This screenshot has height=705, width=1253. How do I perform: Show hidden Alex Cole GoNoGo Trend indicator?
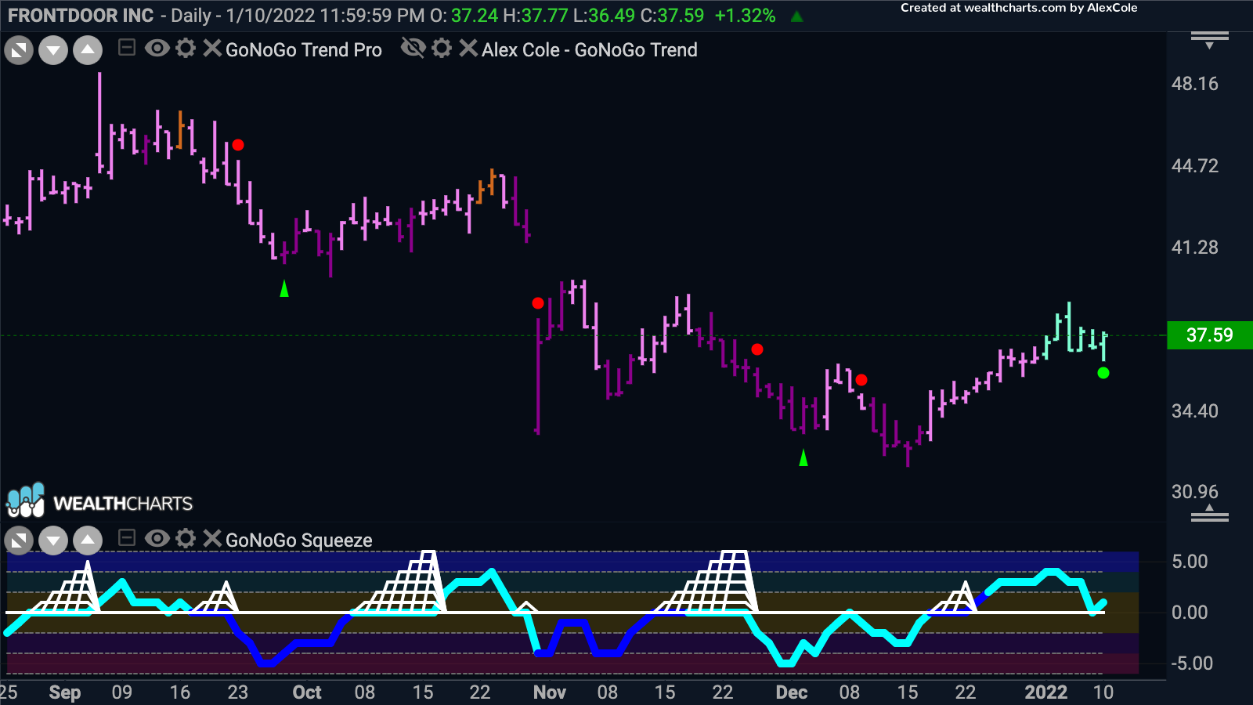[x=413, y=49]
